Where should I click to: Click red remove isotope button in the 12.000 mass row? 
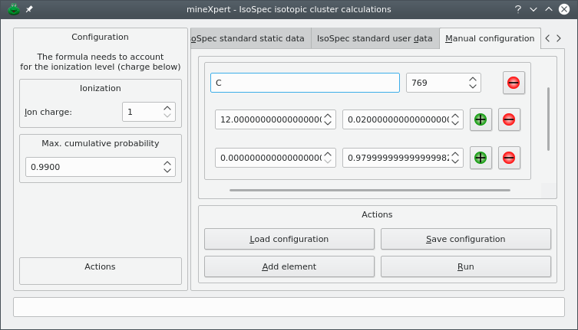click(509, 119)
